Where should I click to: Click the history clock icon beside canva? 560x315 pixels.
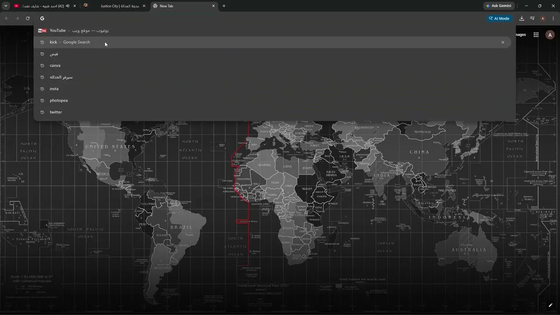42,66
